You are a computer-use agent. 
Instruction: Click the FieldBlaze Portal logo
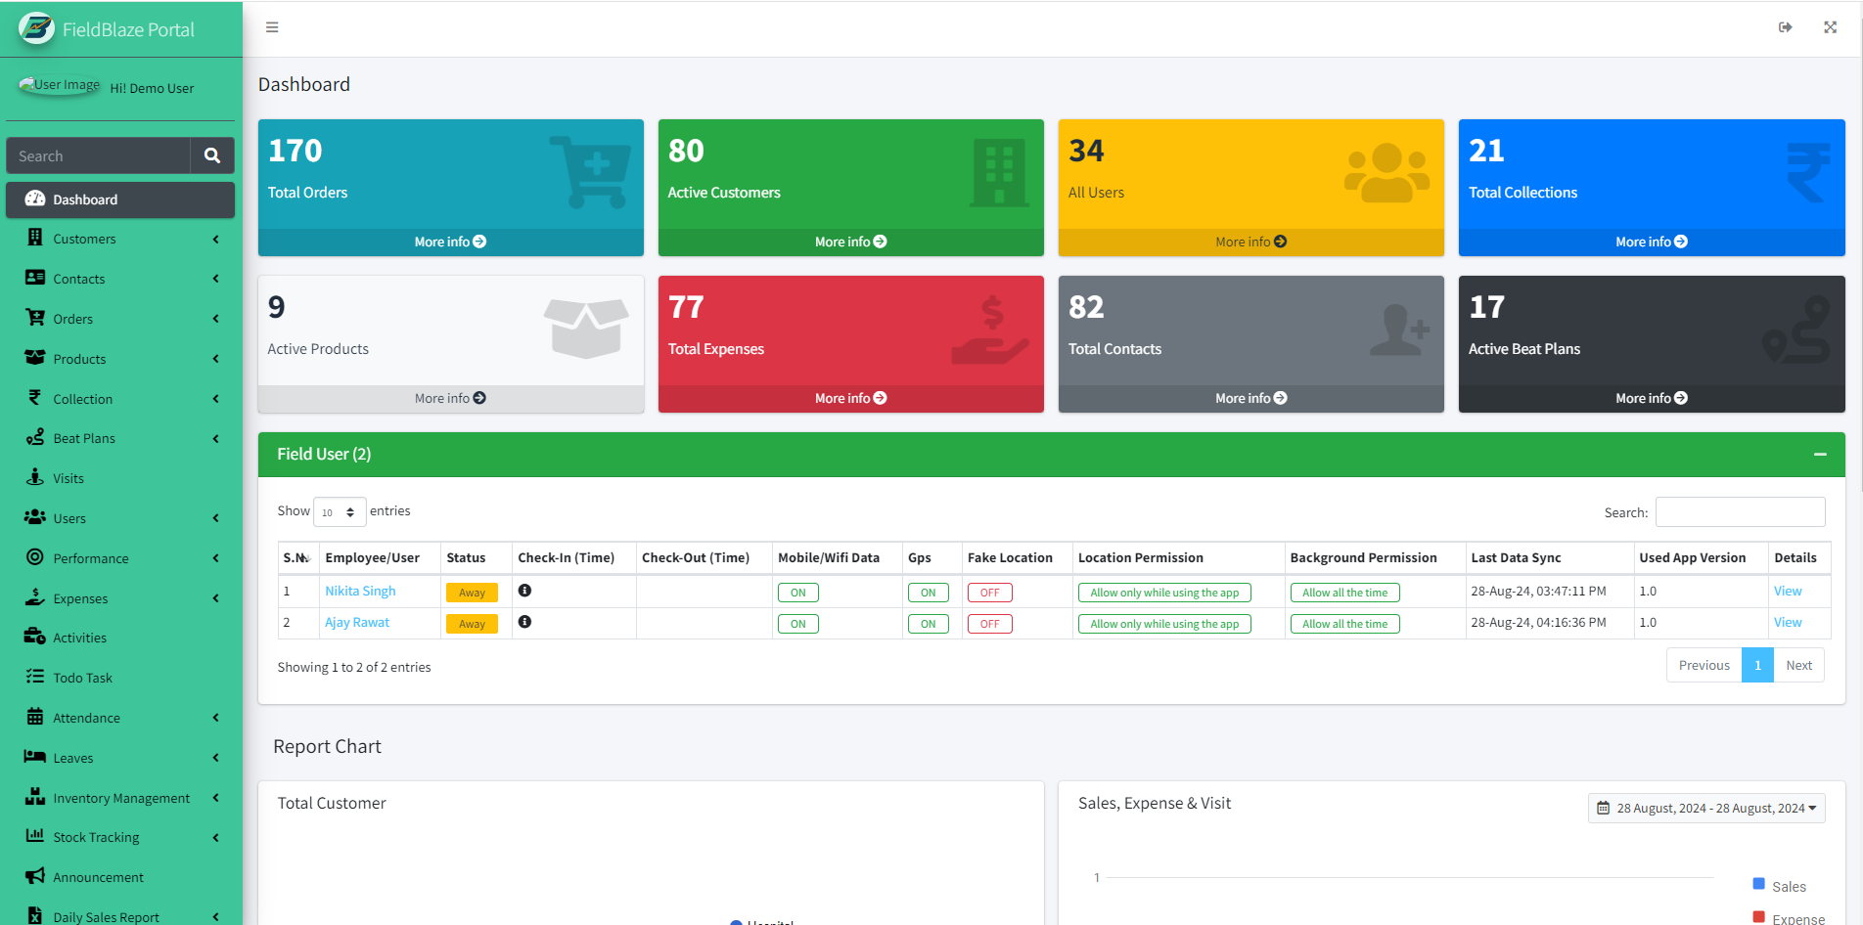click(37, 29)
